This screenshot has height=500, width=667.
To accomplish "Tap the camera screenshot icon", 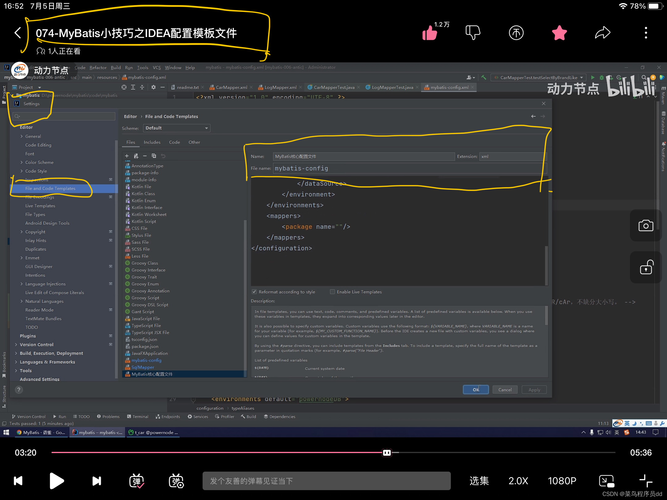I will [646, 226].
